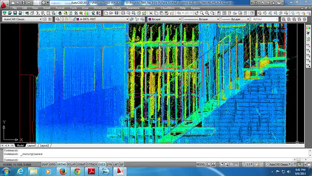The width and height of the screenshot is (312, 176).
Task: Open the Help question mark toolbar icon
Action: click(x=252, y=13)
